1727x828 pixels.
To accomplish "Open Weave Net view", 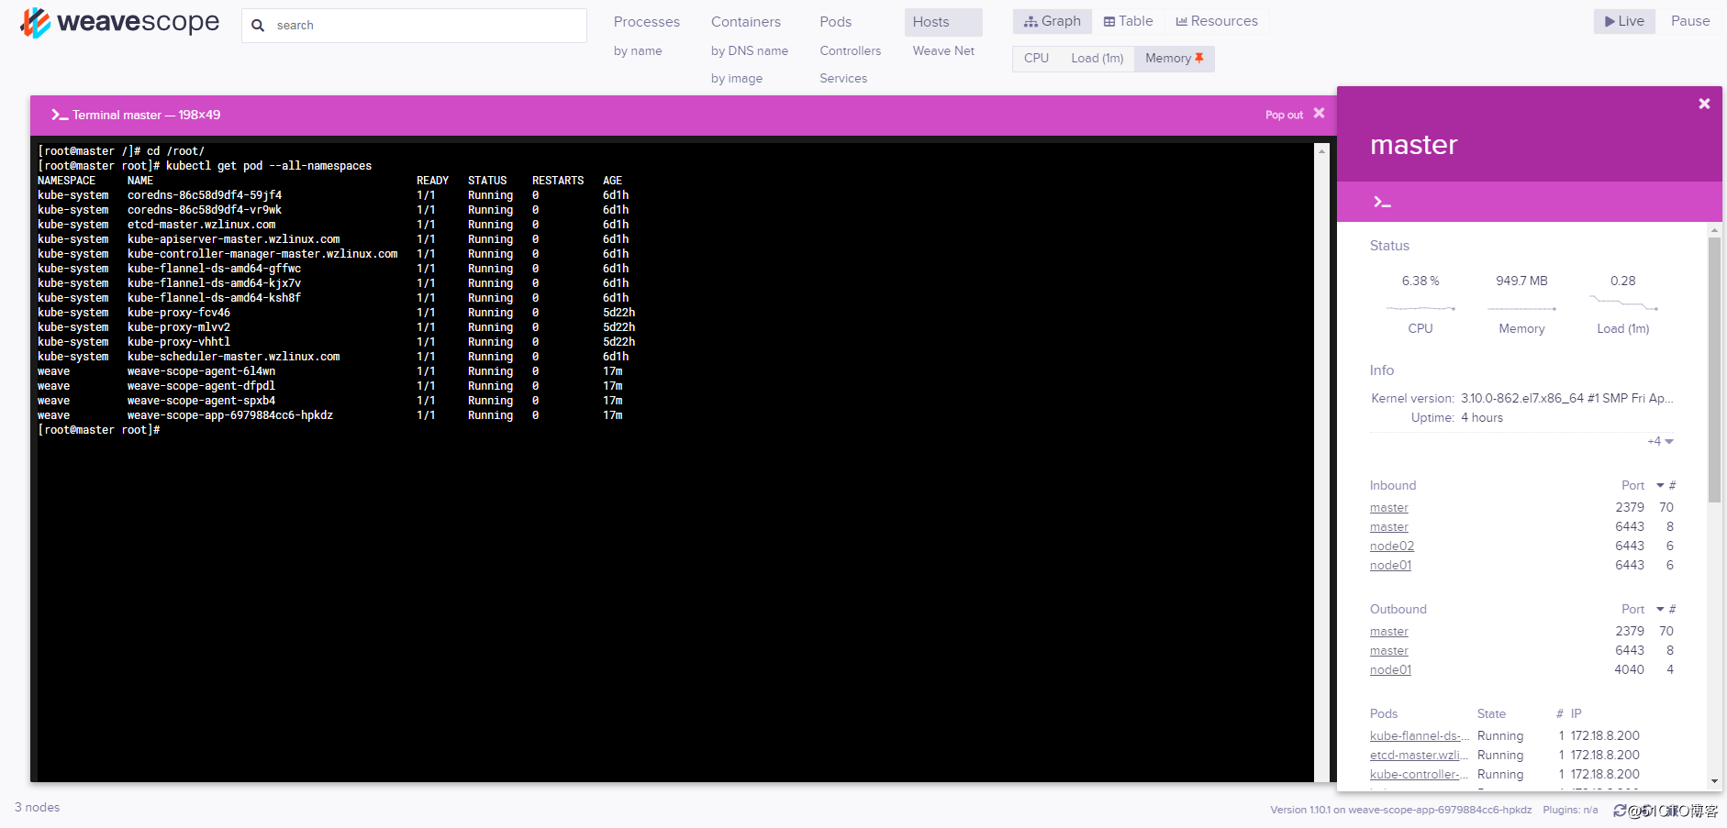I will pos(943,50).
